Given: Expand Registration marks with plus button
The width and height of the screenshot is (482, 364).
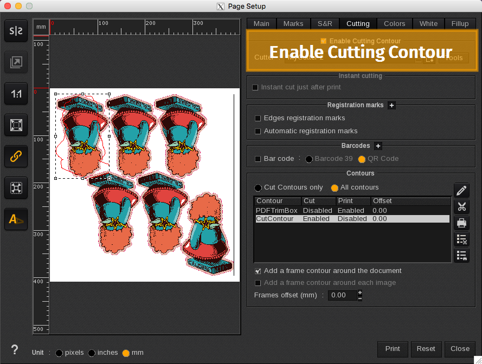Looking at the screenshot, I should pyautogui.click(x=391, y=105).
